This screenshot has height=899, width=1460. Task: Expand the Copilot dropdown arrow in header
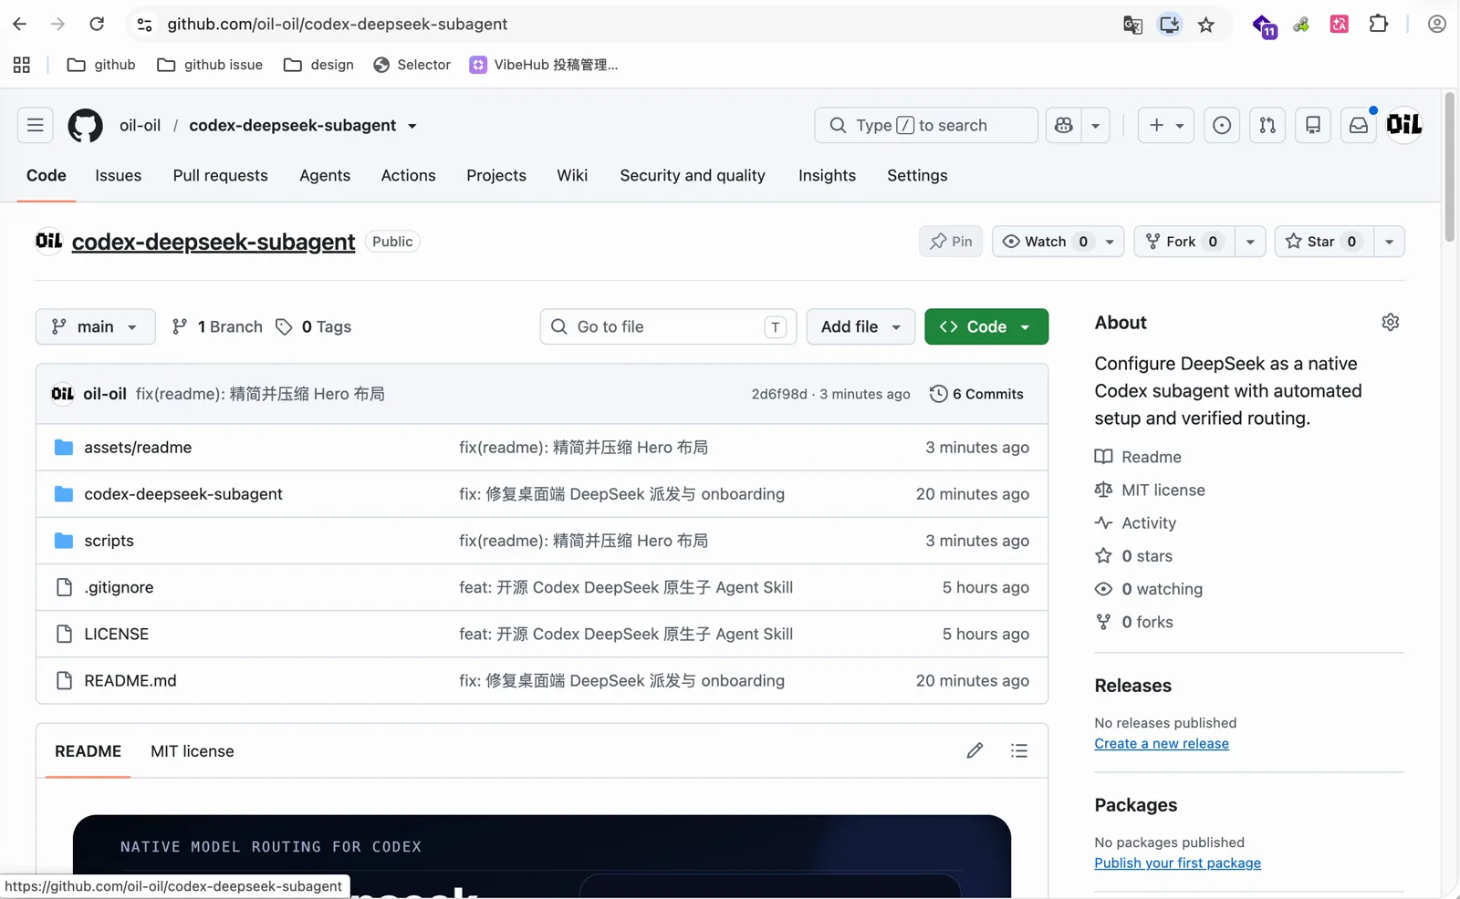point(1096,125)
